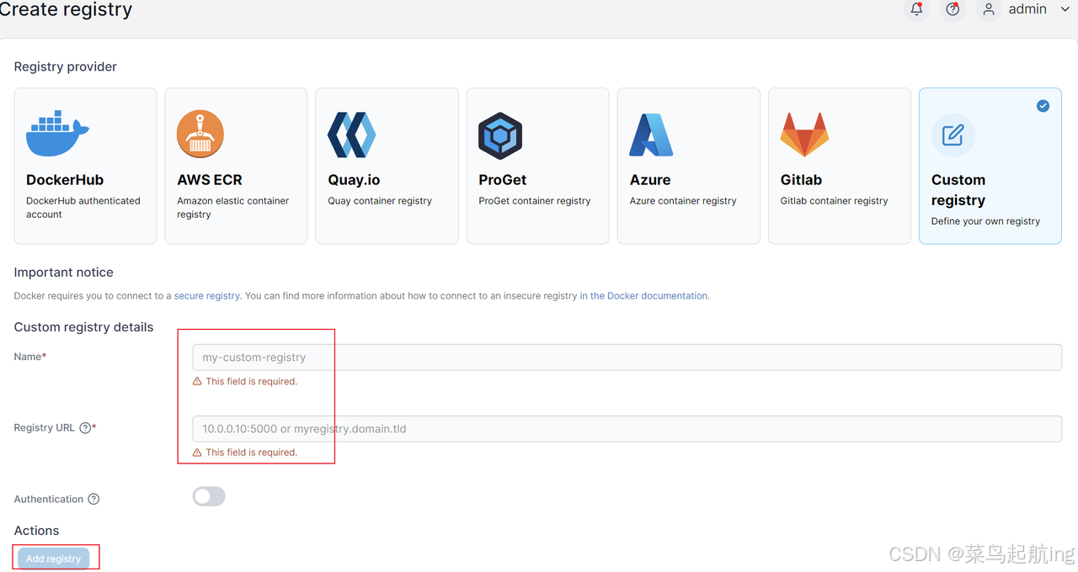The image size is (1078, 572).
Task: Click the Registry URL help icon
Action: 85,428
